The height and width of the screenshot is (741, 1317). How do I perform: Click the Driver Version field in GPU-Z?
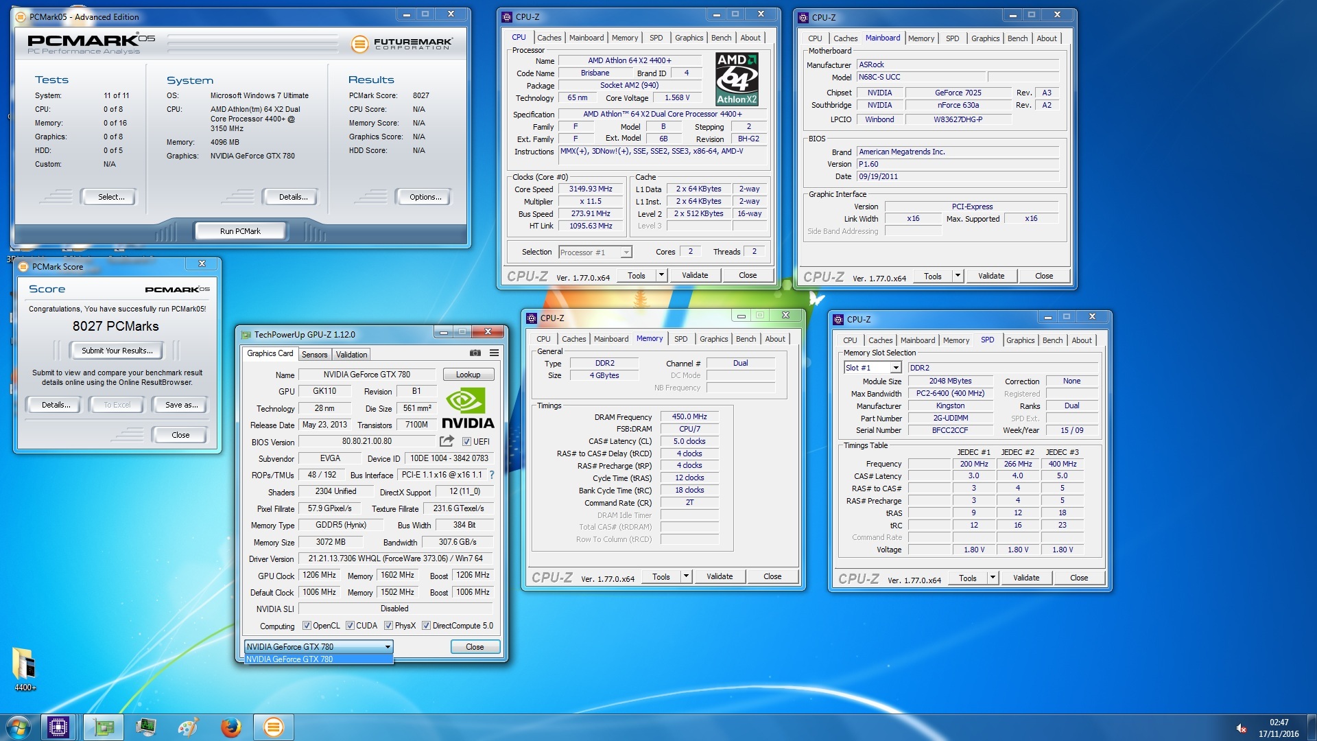tap(396, 558)
